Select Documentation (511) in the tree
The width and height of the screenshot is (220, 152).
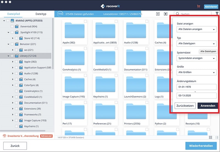point(36,103)
